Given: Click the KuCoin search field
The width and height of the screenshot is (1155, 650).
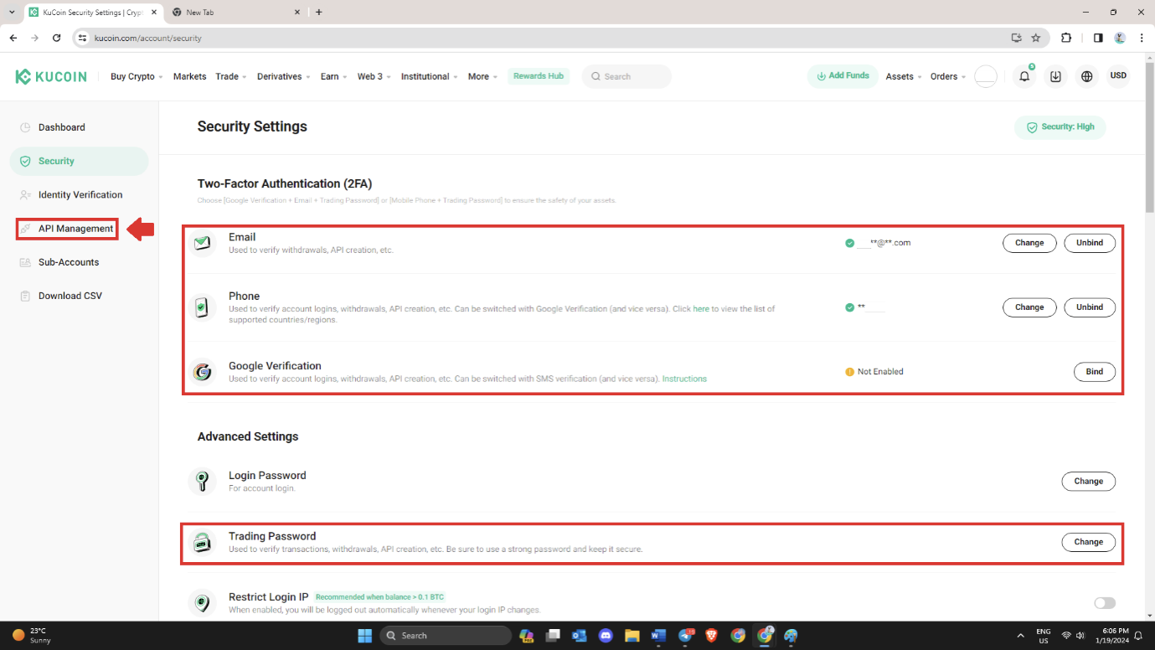Looking at the screenshot, I should pyautogui.click(x=628, y=76).
